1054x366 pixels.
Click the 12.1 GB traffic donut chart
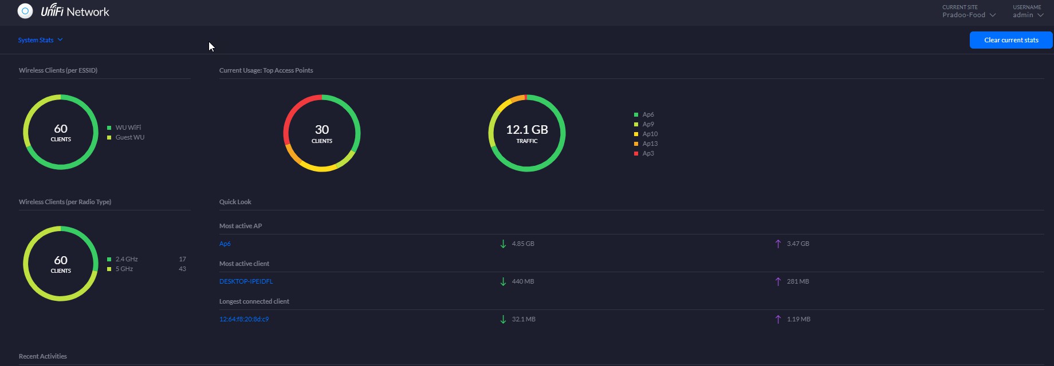[526, 133]
